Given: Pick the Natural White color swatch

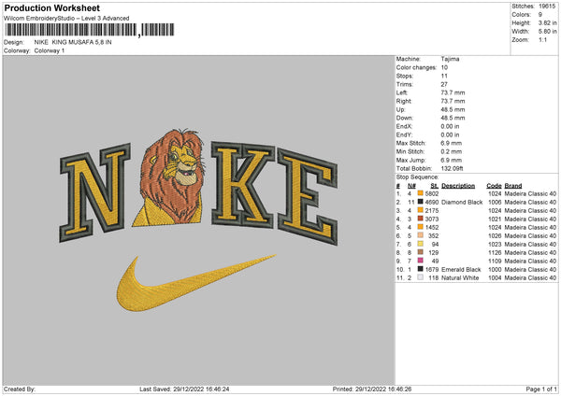Looking at the screenshot, I should pyautogui.click(x=421, y=277).
